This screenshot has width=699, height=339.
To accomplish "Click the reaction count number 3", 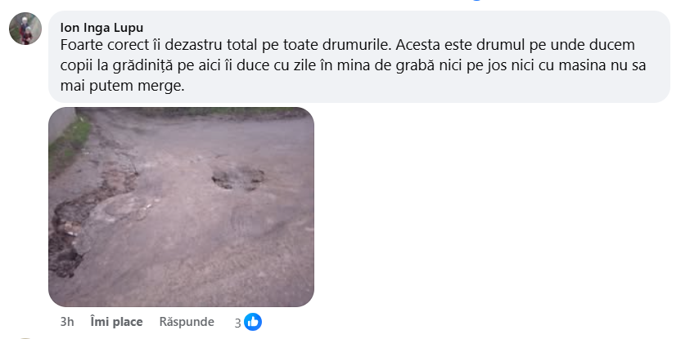I will tap(238, 323).
